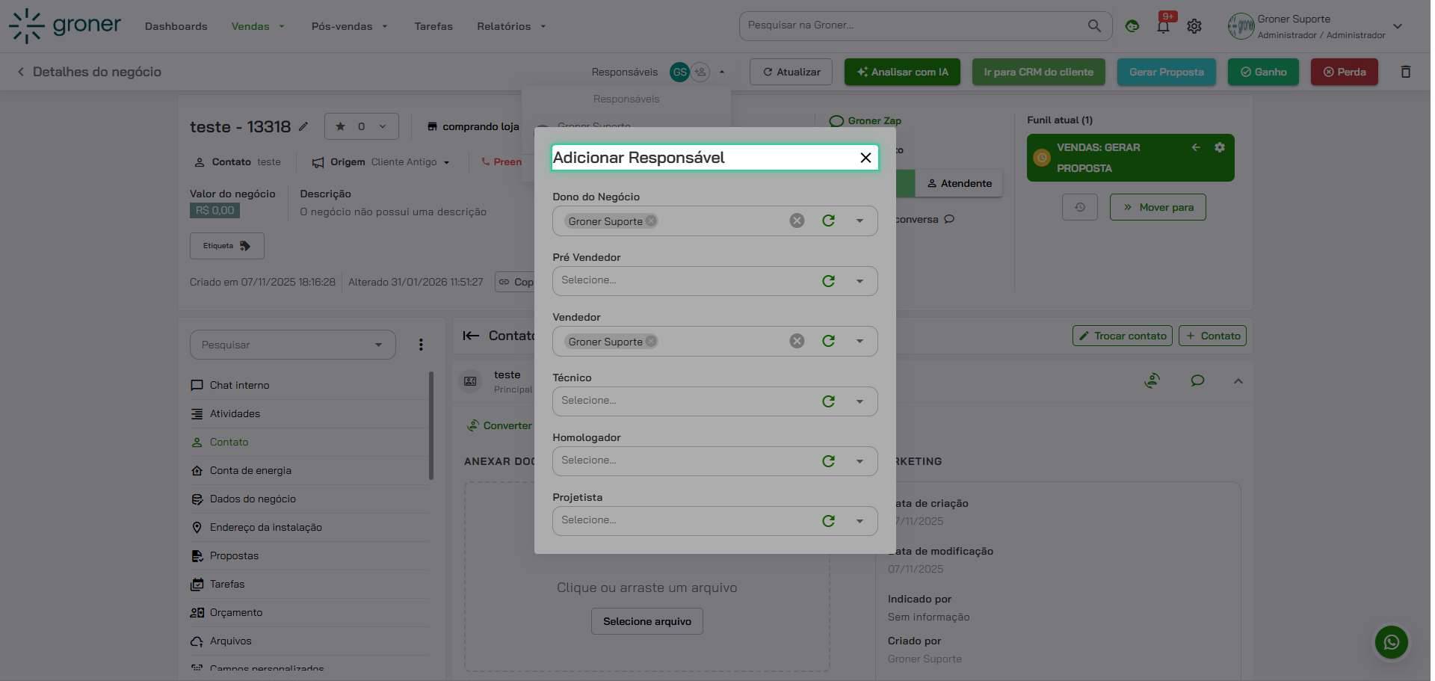The image size is (1435, 681).
Task: Open the Técnico dropdown arrow
Action: coord(860,401)
